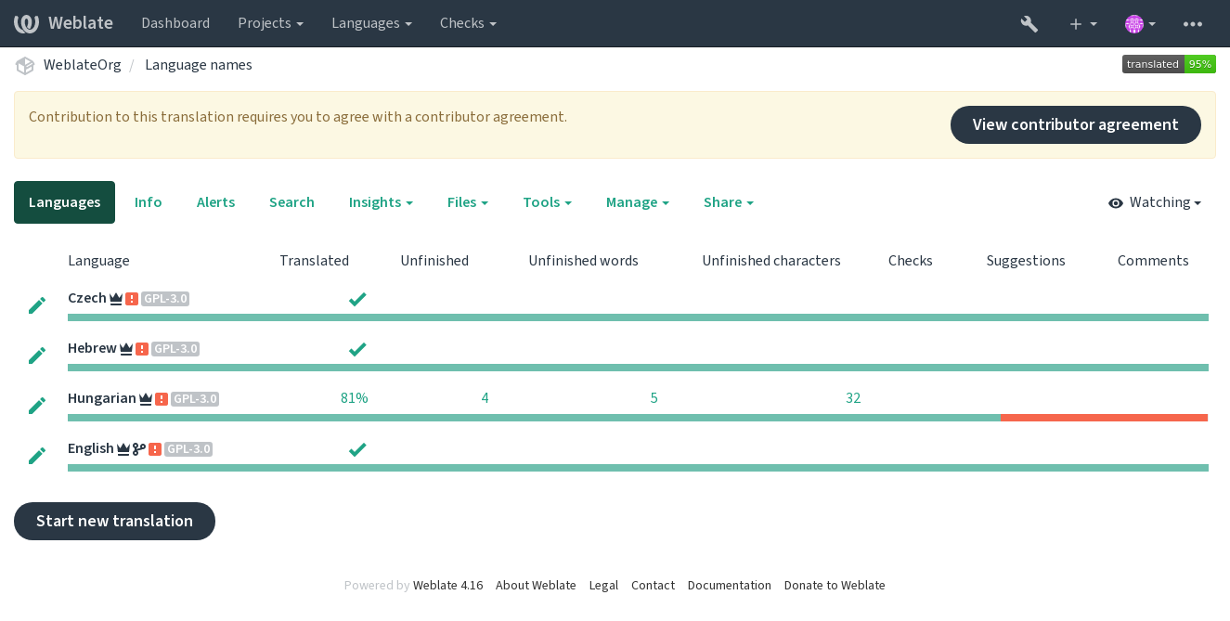Open the Hebrew language link
Viewport: 1230px width, 621px height.
click(92, 348)
